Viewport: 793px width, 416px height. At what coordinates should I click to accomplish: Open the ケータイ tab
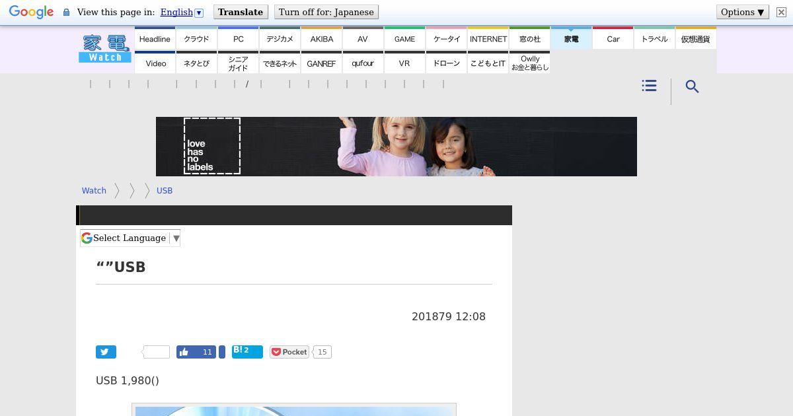coord(446,38)
